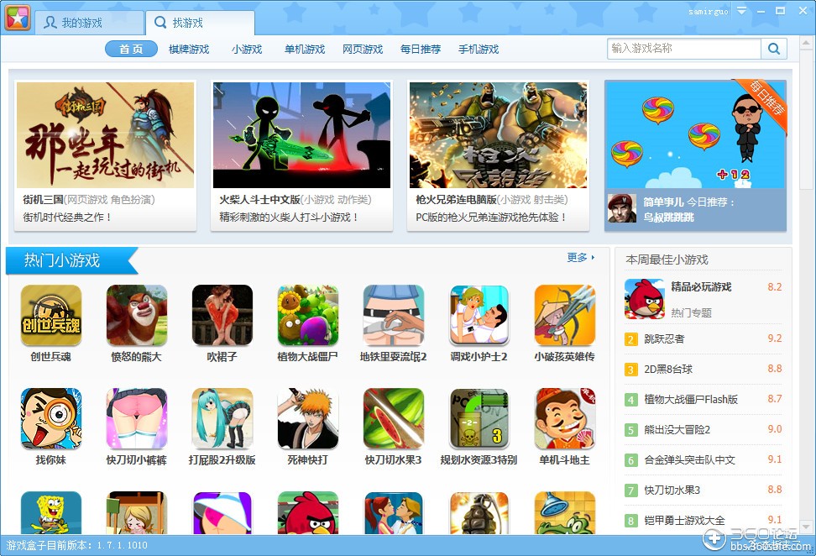Click the 更多 link for hot mini games
816x556 pixels.
tap(580, 257)
